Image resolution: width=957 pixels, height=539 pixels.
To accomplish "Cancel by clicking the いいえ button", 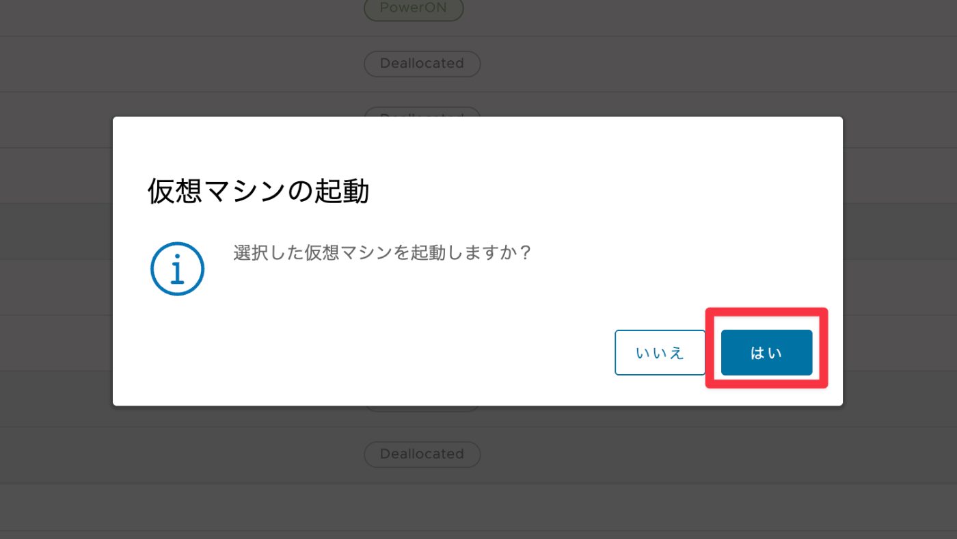I will [x=660, y=352].
